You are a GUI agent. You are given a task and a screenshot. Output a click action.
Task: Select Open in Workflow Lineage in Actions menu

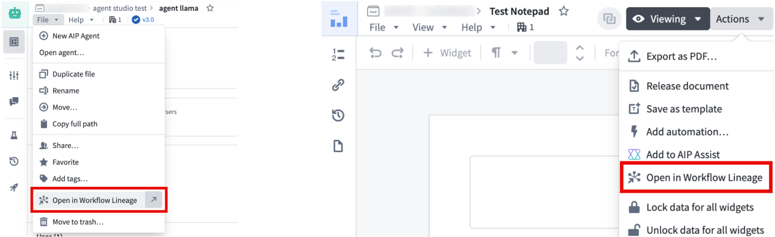(697, 178)
